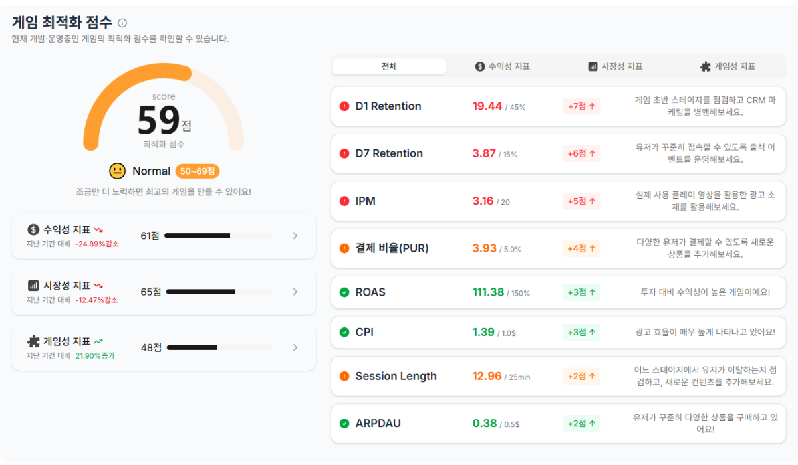Expand the 시장성 지표 card chevron
The image size is (798, 465).
(295, 291)
